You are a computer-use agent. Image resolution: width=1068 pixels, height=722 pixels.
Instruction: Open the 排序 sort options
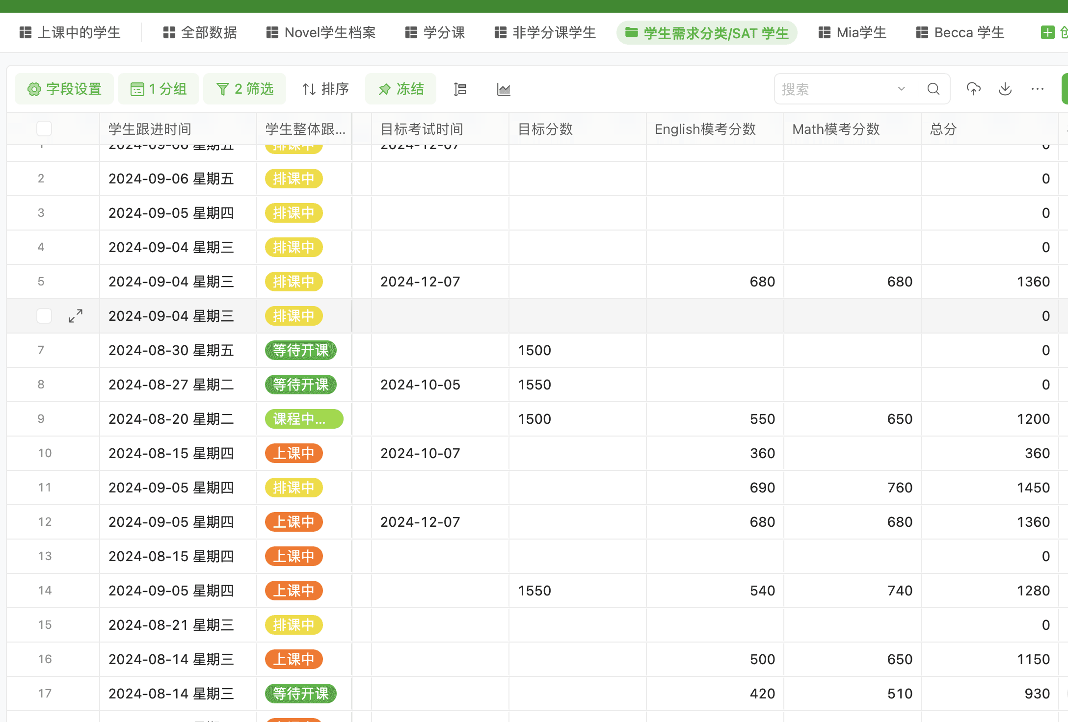click(x=325, y=89)
